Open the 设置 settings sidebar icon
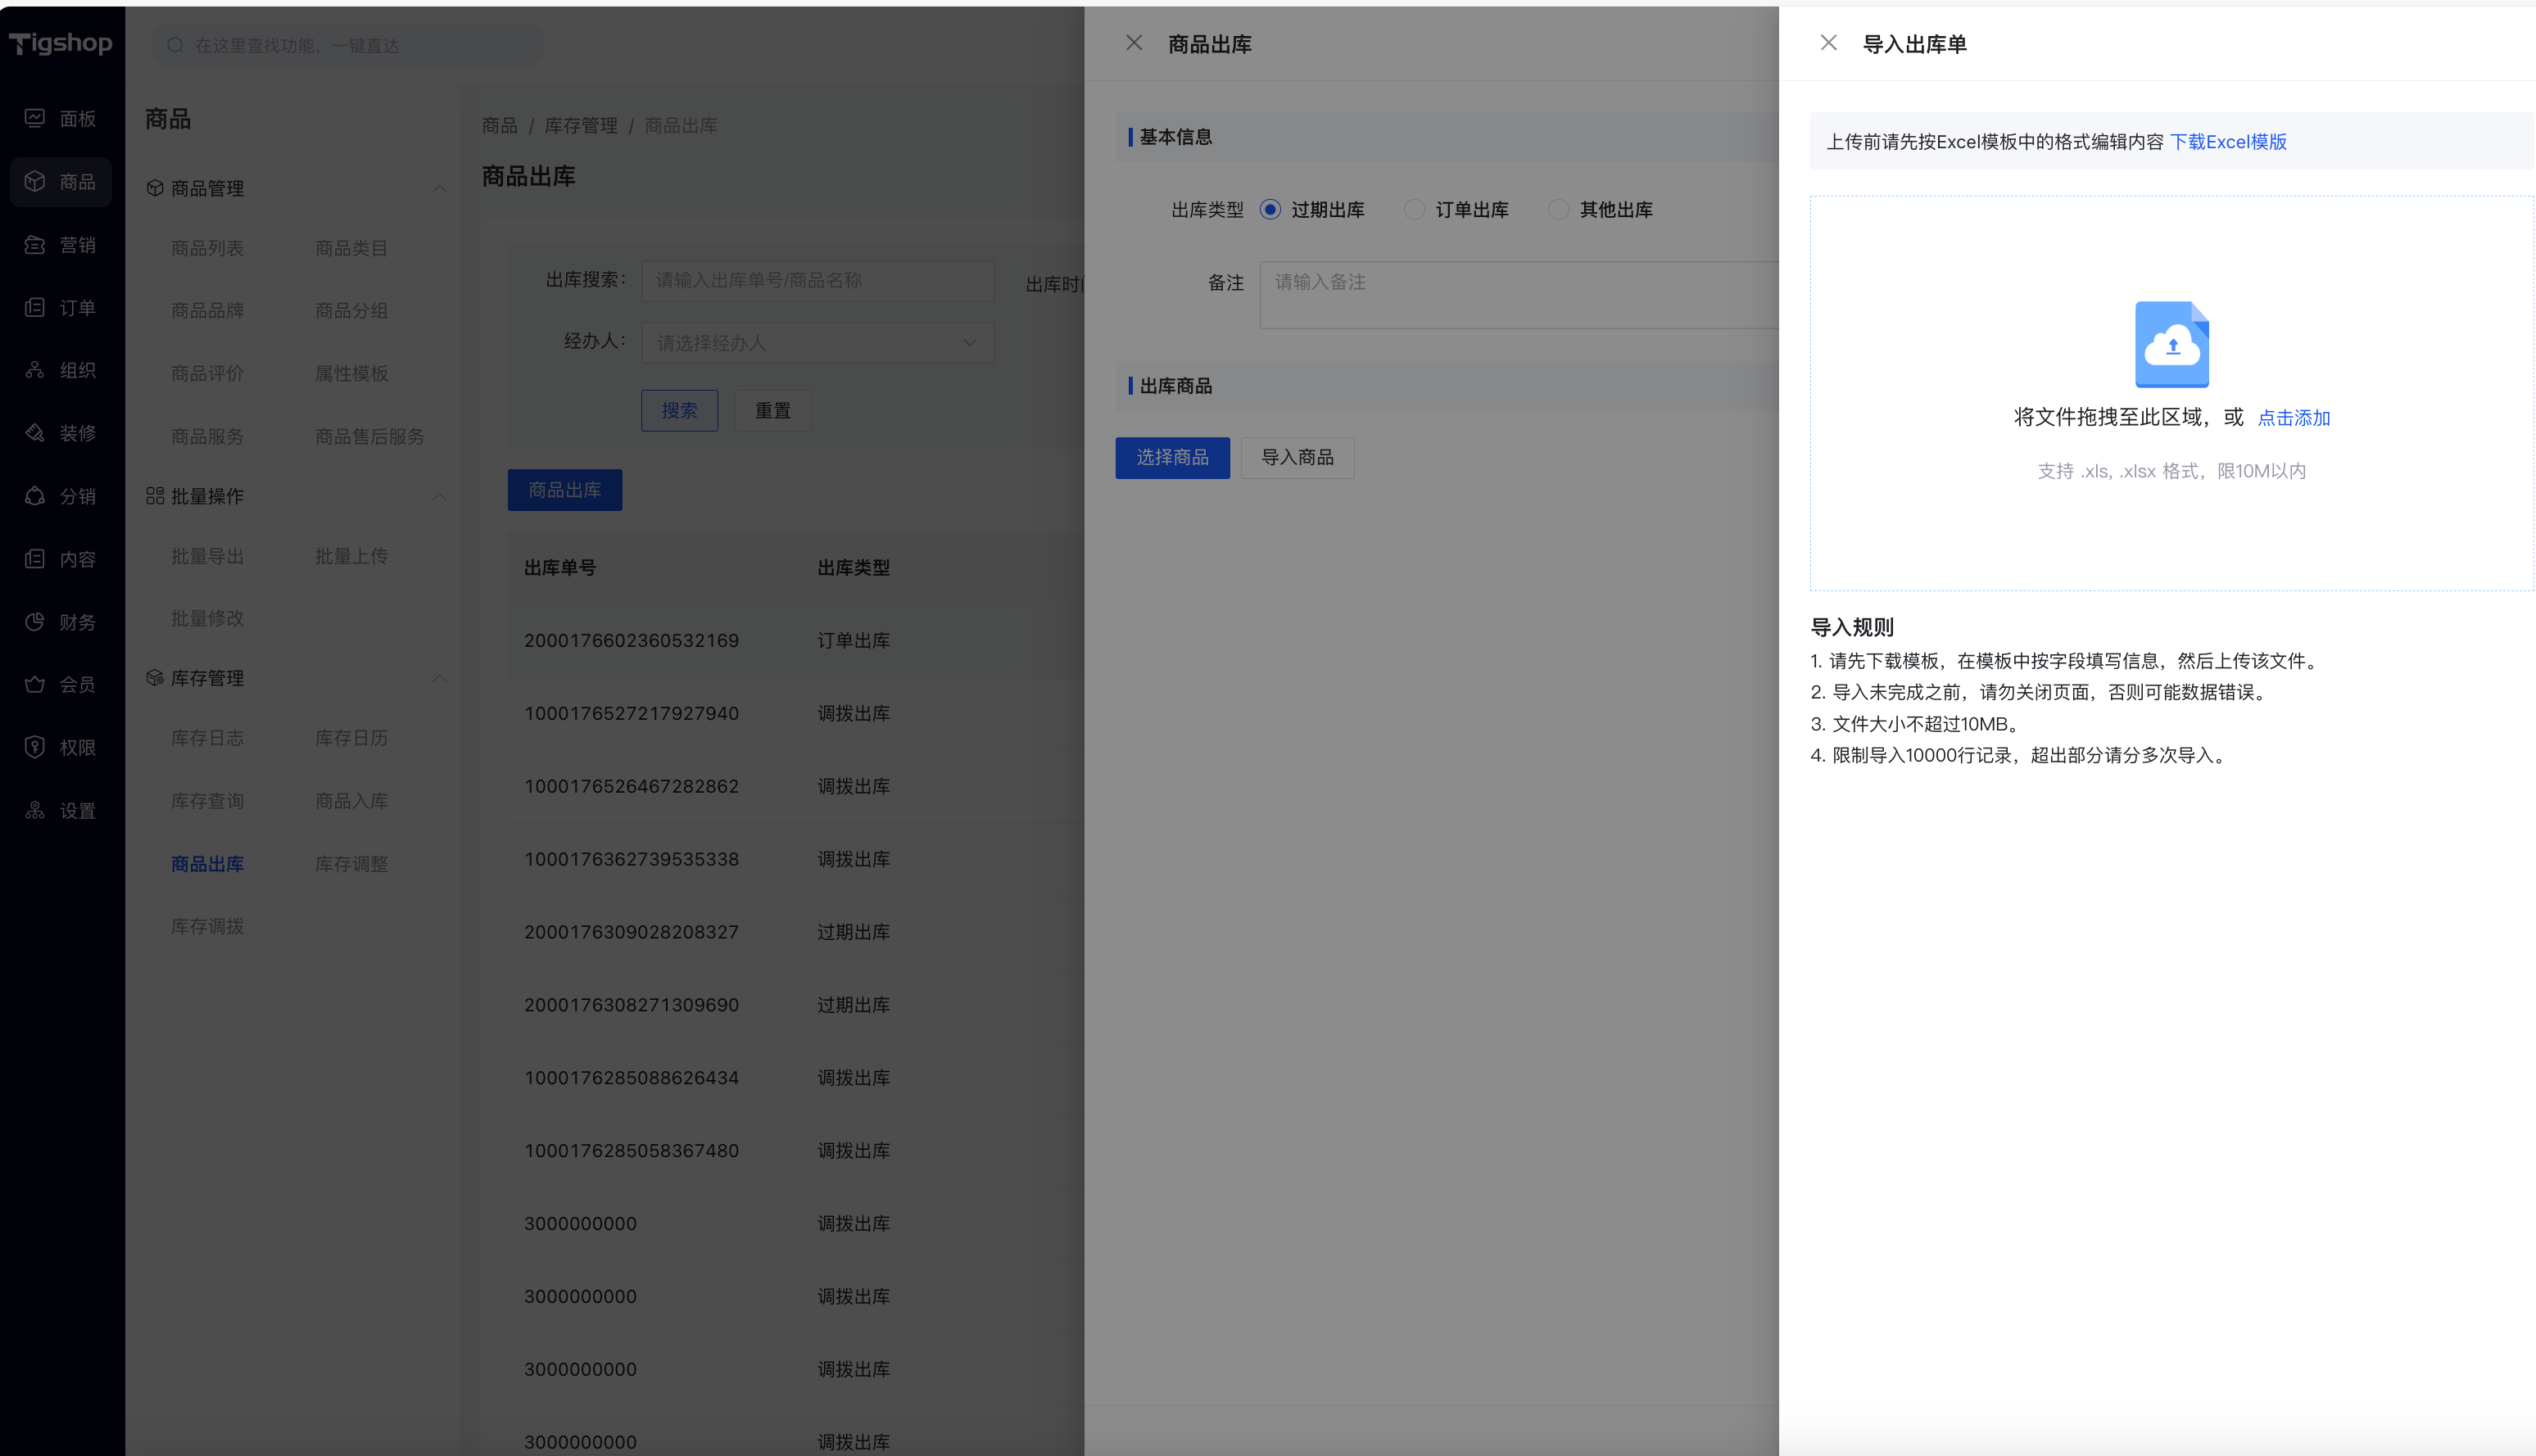Image resolution: width=2536 pixels, height=1456 pixels. [35, 810]
